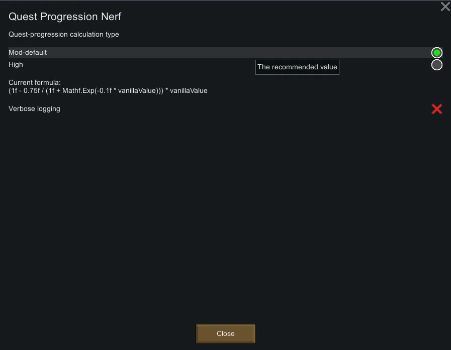The width and height of the screenshot is (451, 350).
Task: Click the grey X icon at the window corner
Action: (445, 7)
